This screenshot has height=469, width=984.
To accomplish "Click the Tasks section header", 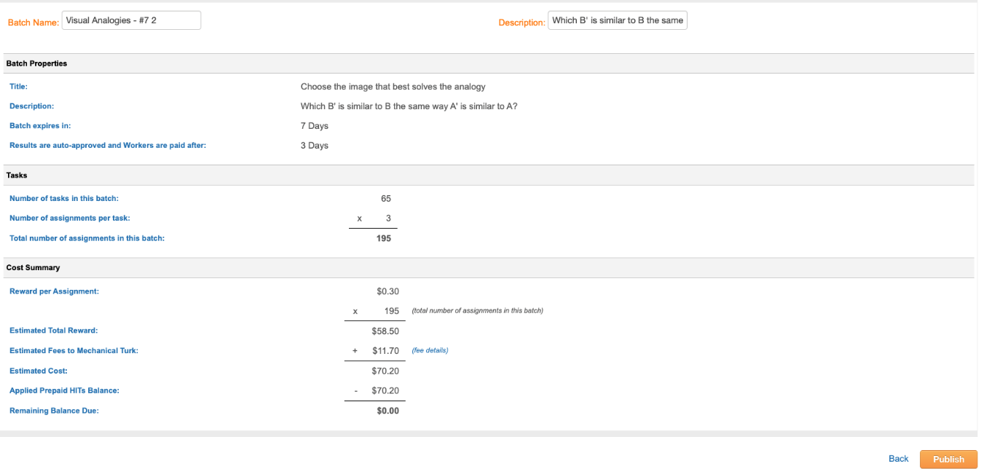I will (x=17, y=175).
